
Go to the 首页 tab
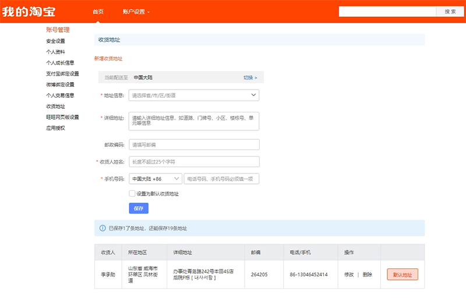(98, 12)
